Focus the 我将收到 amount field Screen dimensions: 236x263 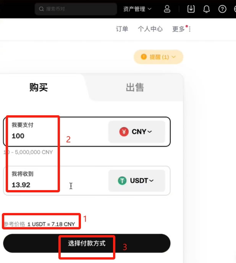55,181
